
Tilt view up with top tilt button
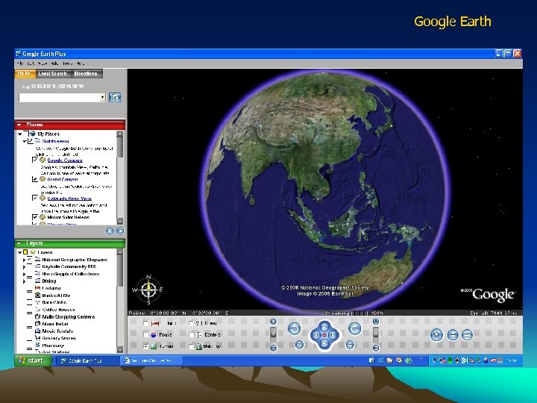376,322
